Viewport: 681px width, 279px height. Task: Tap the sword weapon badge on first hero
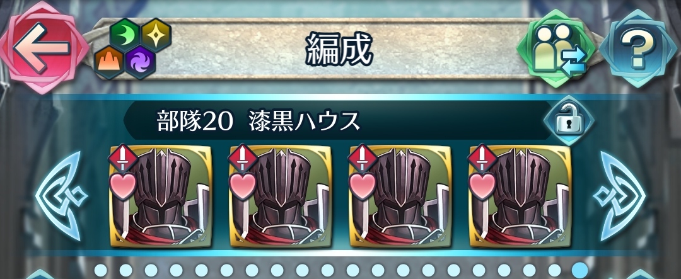(x=123, y=158)
